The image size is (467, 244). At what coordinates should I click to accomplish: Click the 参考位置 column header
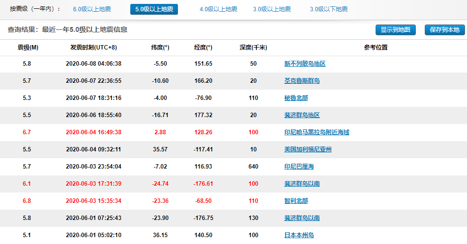pos(376,48)
